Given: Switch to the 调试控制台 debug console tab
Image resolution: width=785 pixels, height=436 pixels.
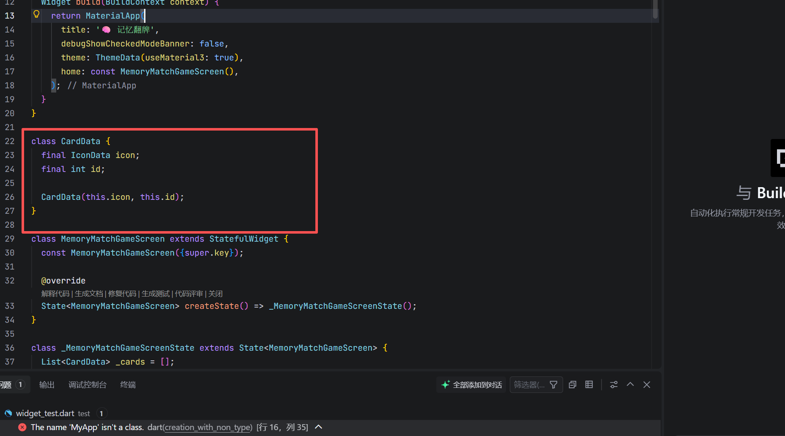Looking at the screenshot, I should click(88, 384).
